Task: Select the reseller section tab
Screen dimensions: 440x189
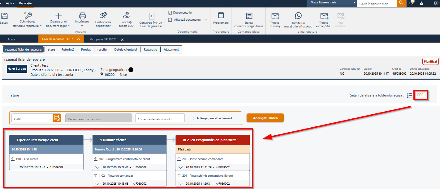Action: [102, 49]
